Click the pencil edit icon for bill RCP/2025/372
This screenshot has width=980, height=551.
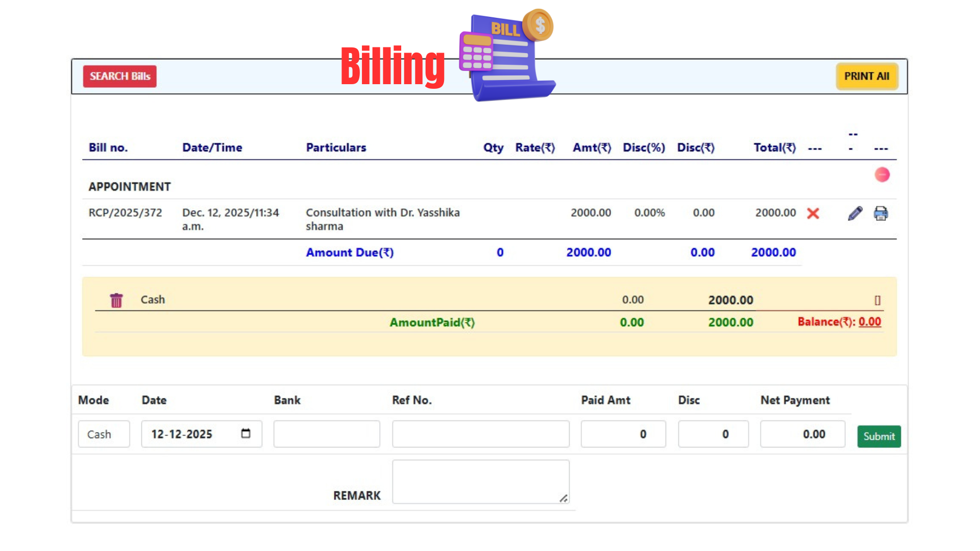click(x=855, y=213)
